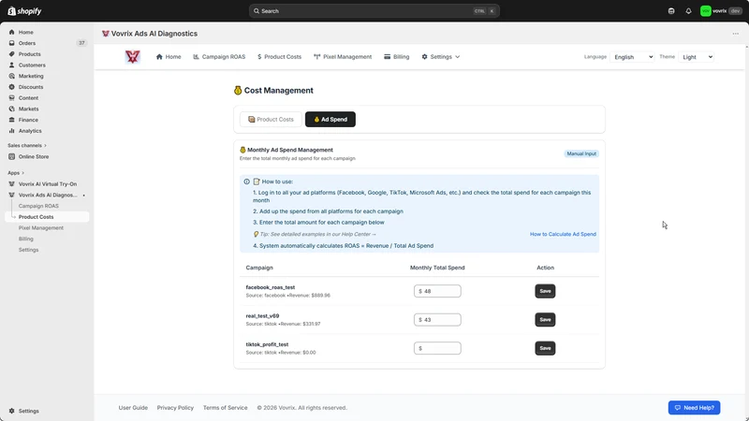Click Vovrix Ads AI Diagnostics app icon
This screenshot has height=421, width=749.
coord(11,195)
